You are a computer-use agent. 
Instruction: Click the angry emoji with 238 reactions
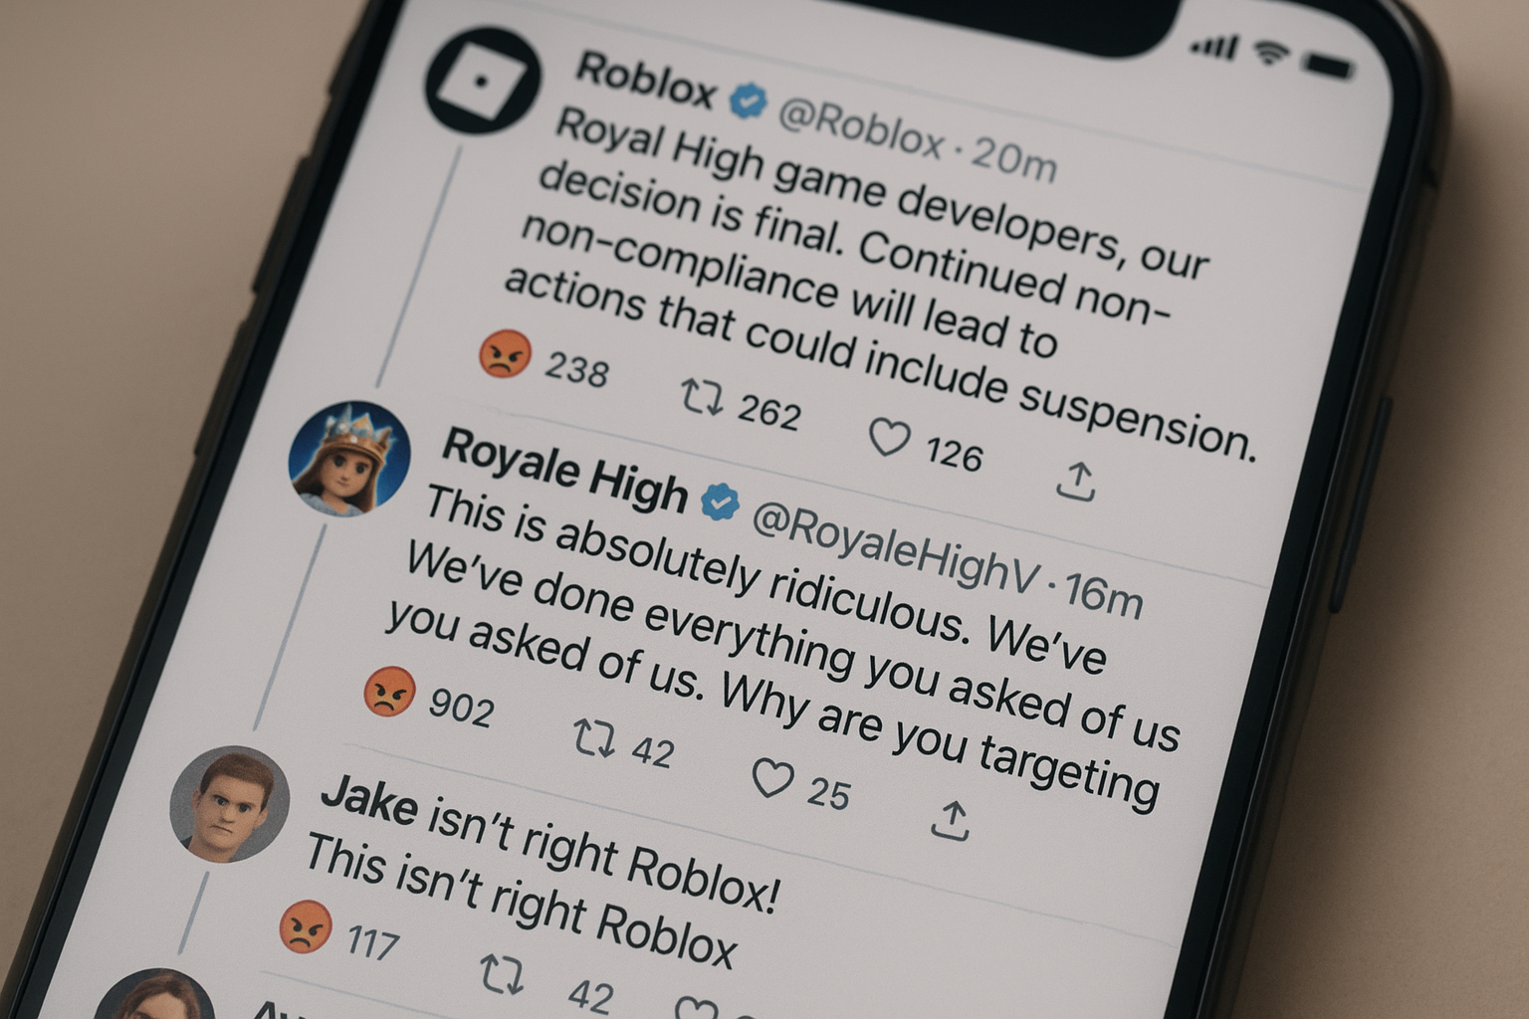point(505,353)
